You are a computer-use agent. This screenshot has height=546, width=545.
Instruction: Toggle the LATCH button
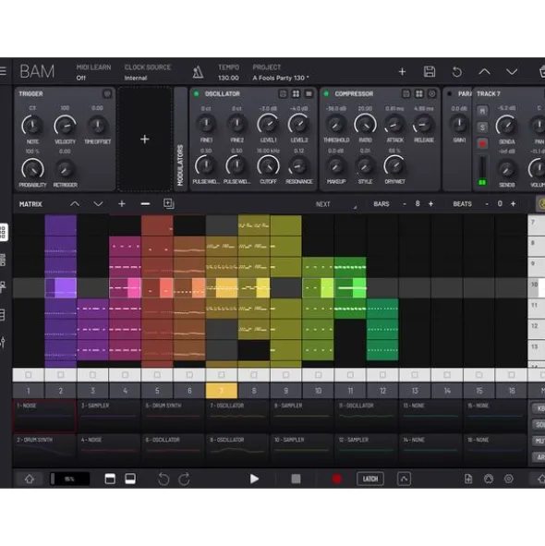(370, 479)
